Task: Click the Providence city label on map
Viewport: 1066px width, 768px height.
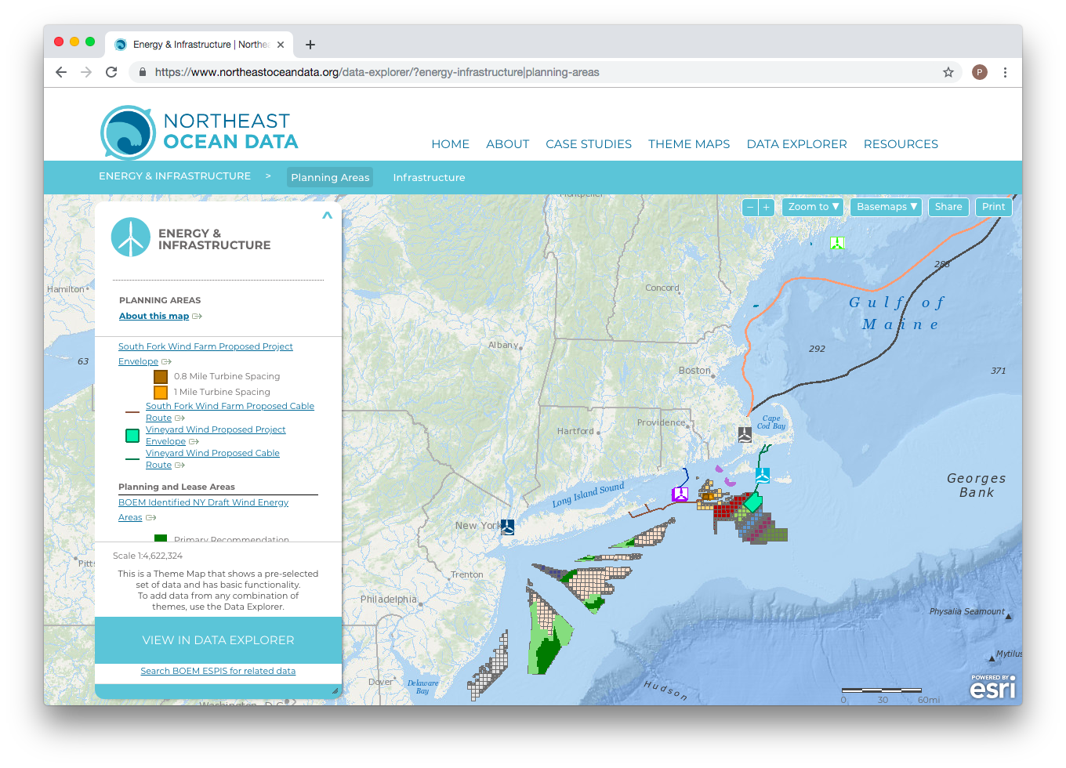Action: coord(661,422)
